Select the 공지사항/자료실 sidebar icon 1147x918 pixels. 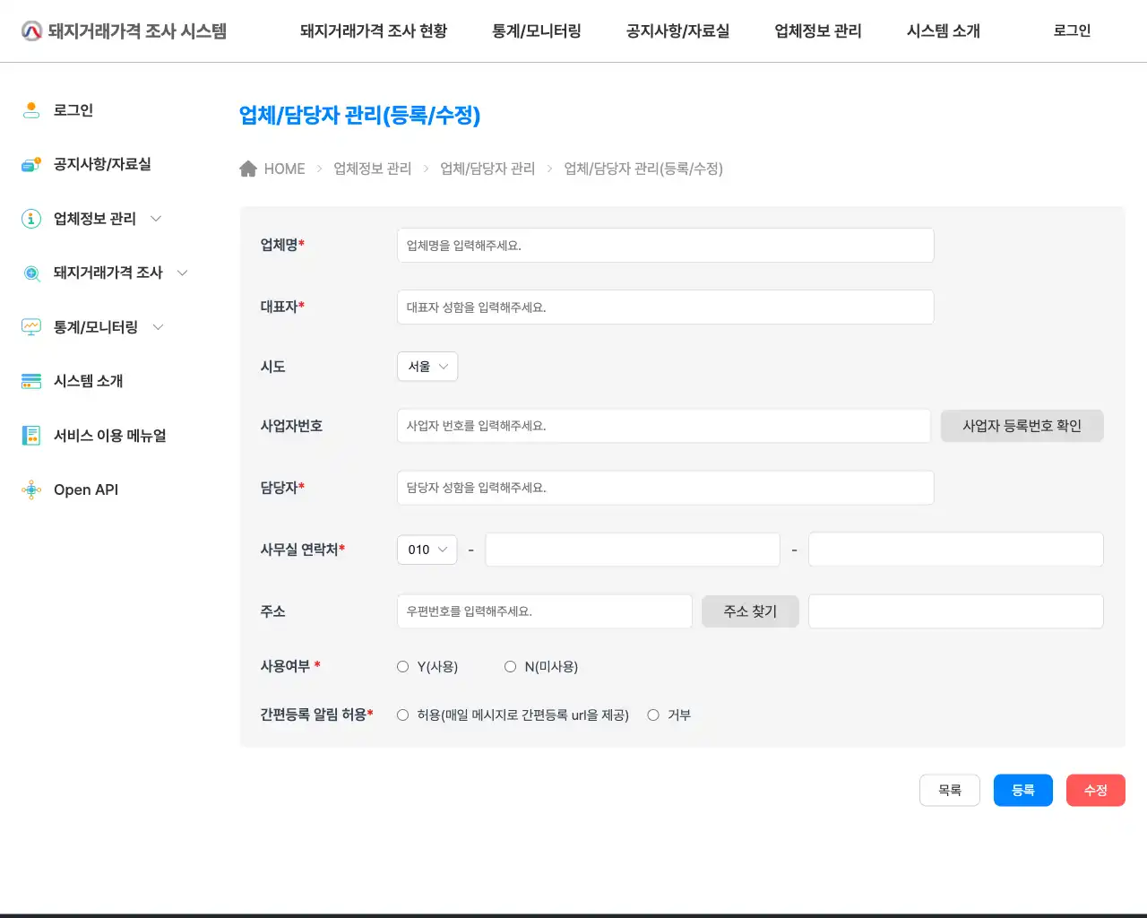tap(31, 164)
